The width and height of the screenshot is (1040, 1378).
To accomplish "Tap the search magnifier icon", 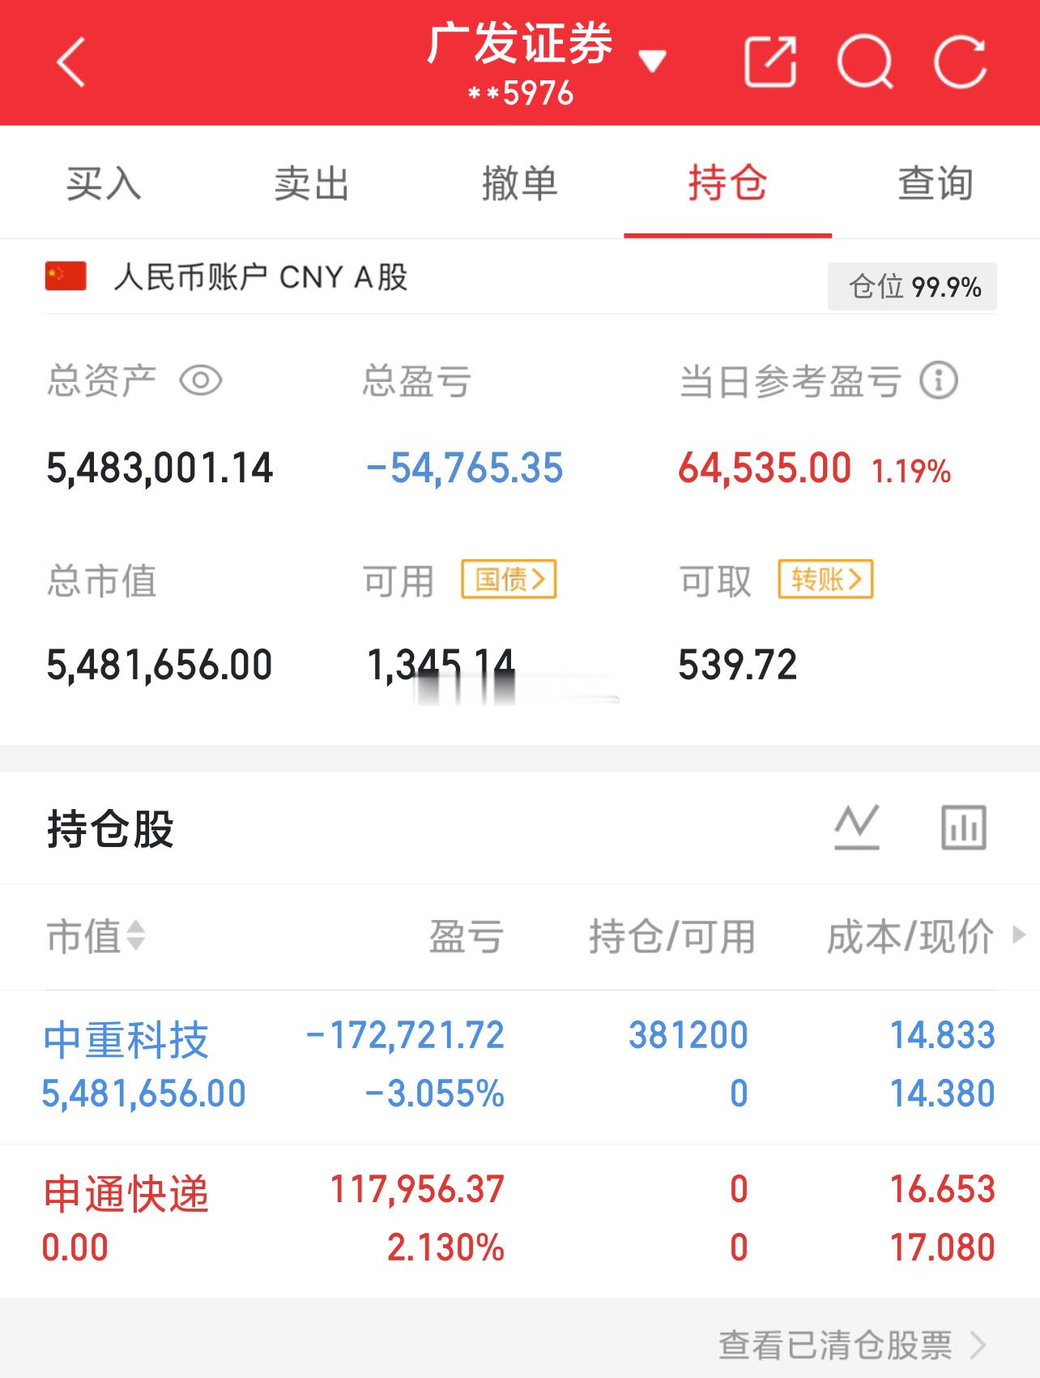I will (865, 62).
